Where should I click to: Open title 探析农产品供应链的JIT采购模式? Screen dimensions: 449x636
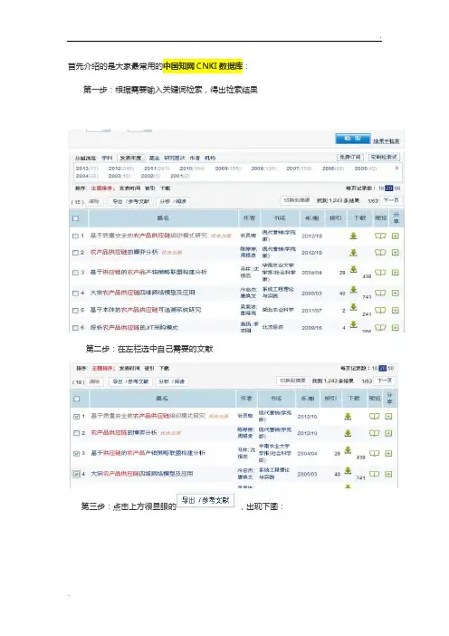(x=134, y=328)
